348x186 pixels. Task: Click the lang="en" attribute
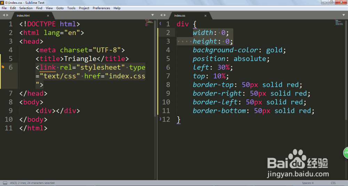tap(62, 33)
